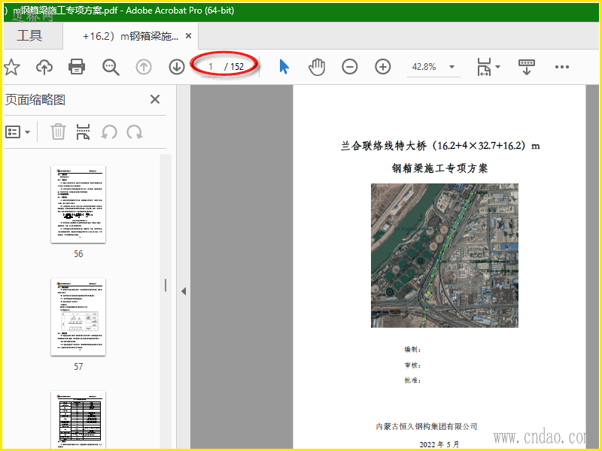
Task: Open the find text magnifier icon
Action: pos(111,67)
